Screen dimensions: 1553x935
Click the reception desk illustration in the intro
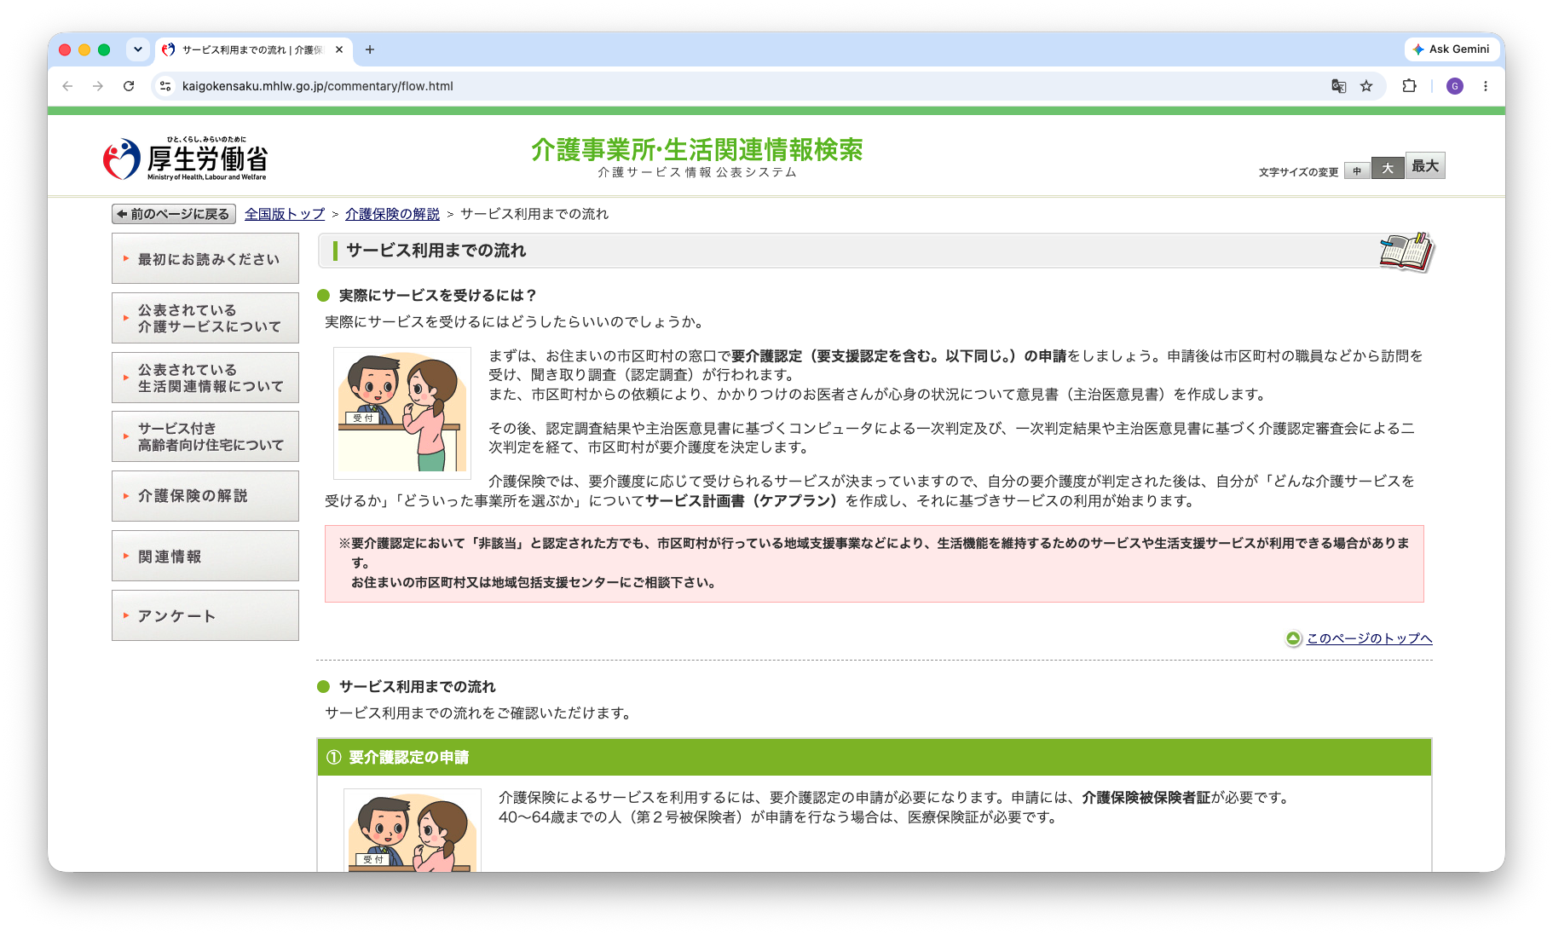click(402, 413)
